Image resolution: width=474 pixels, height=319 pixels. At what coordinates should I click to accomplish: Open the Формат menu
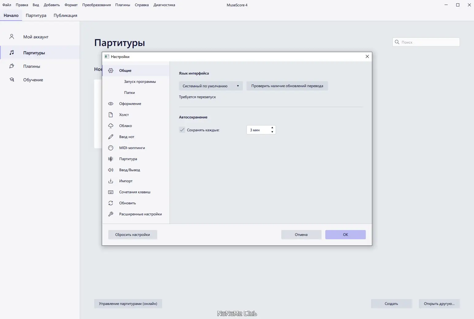click(71, 5)
